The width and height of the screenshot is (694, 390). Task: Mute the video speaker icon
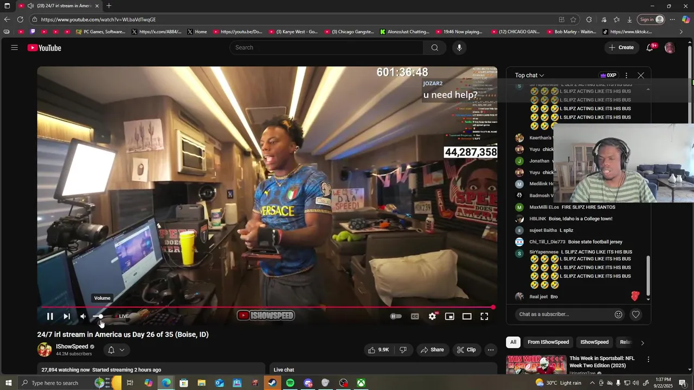83,316
